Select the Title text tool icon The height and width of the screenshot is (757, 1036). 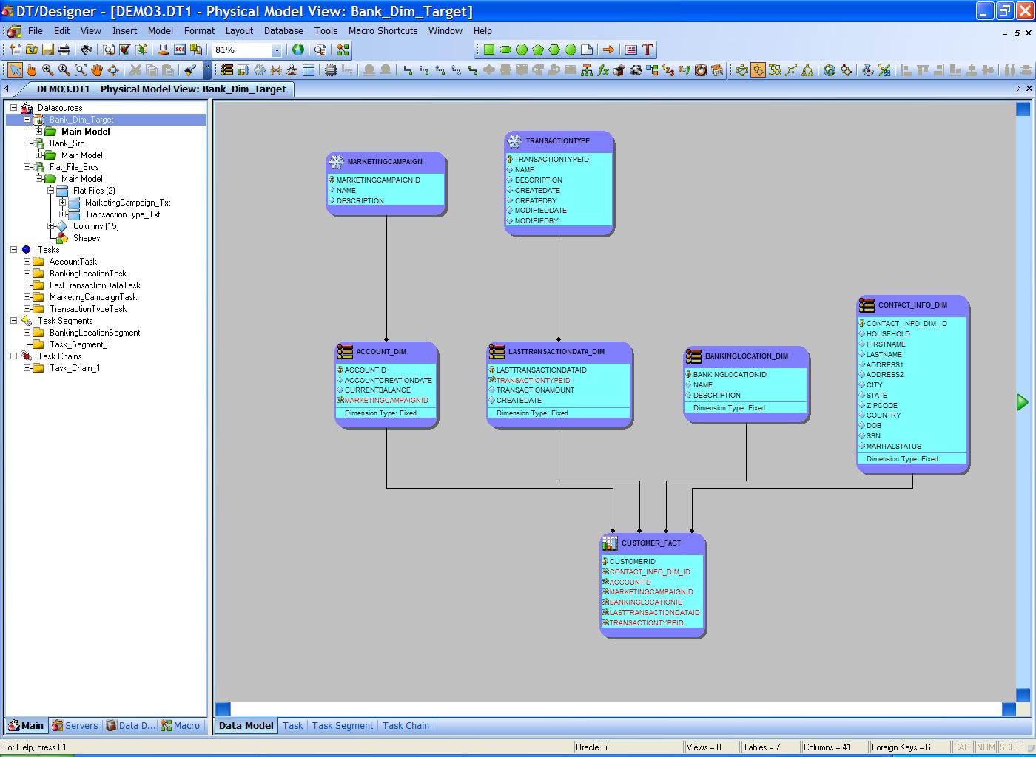pos(631,50)
